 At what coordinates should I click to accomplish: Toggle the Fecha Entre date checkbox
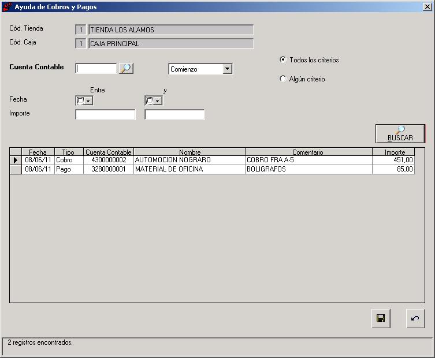click(80, 100)
